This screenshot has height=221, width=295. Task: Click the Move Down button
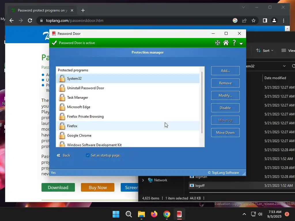click(225, 133)
